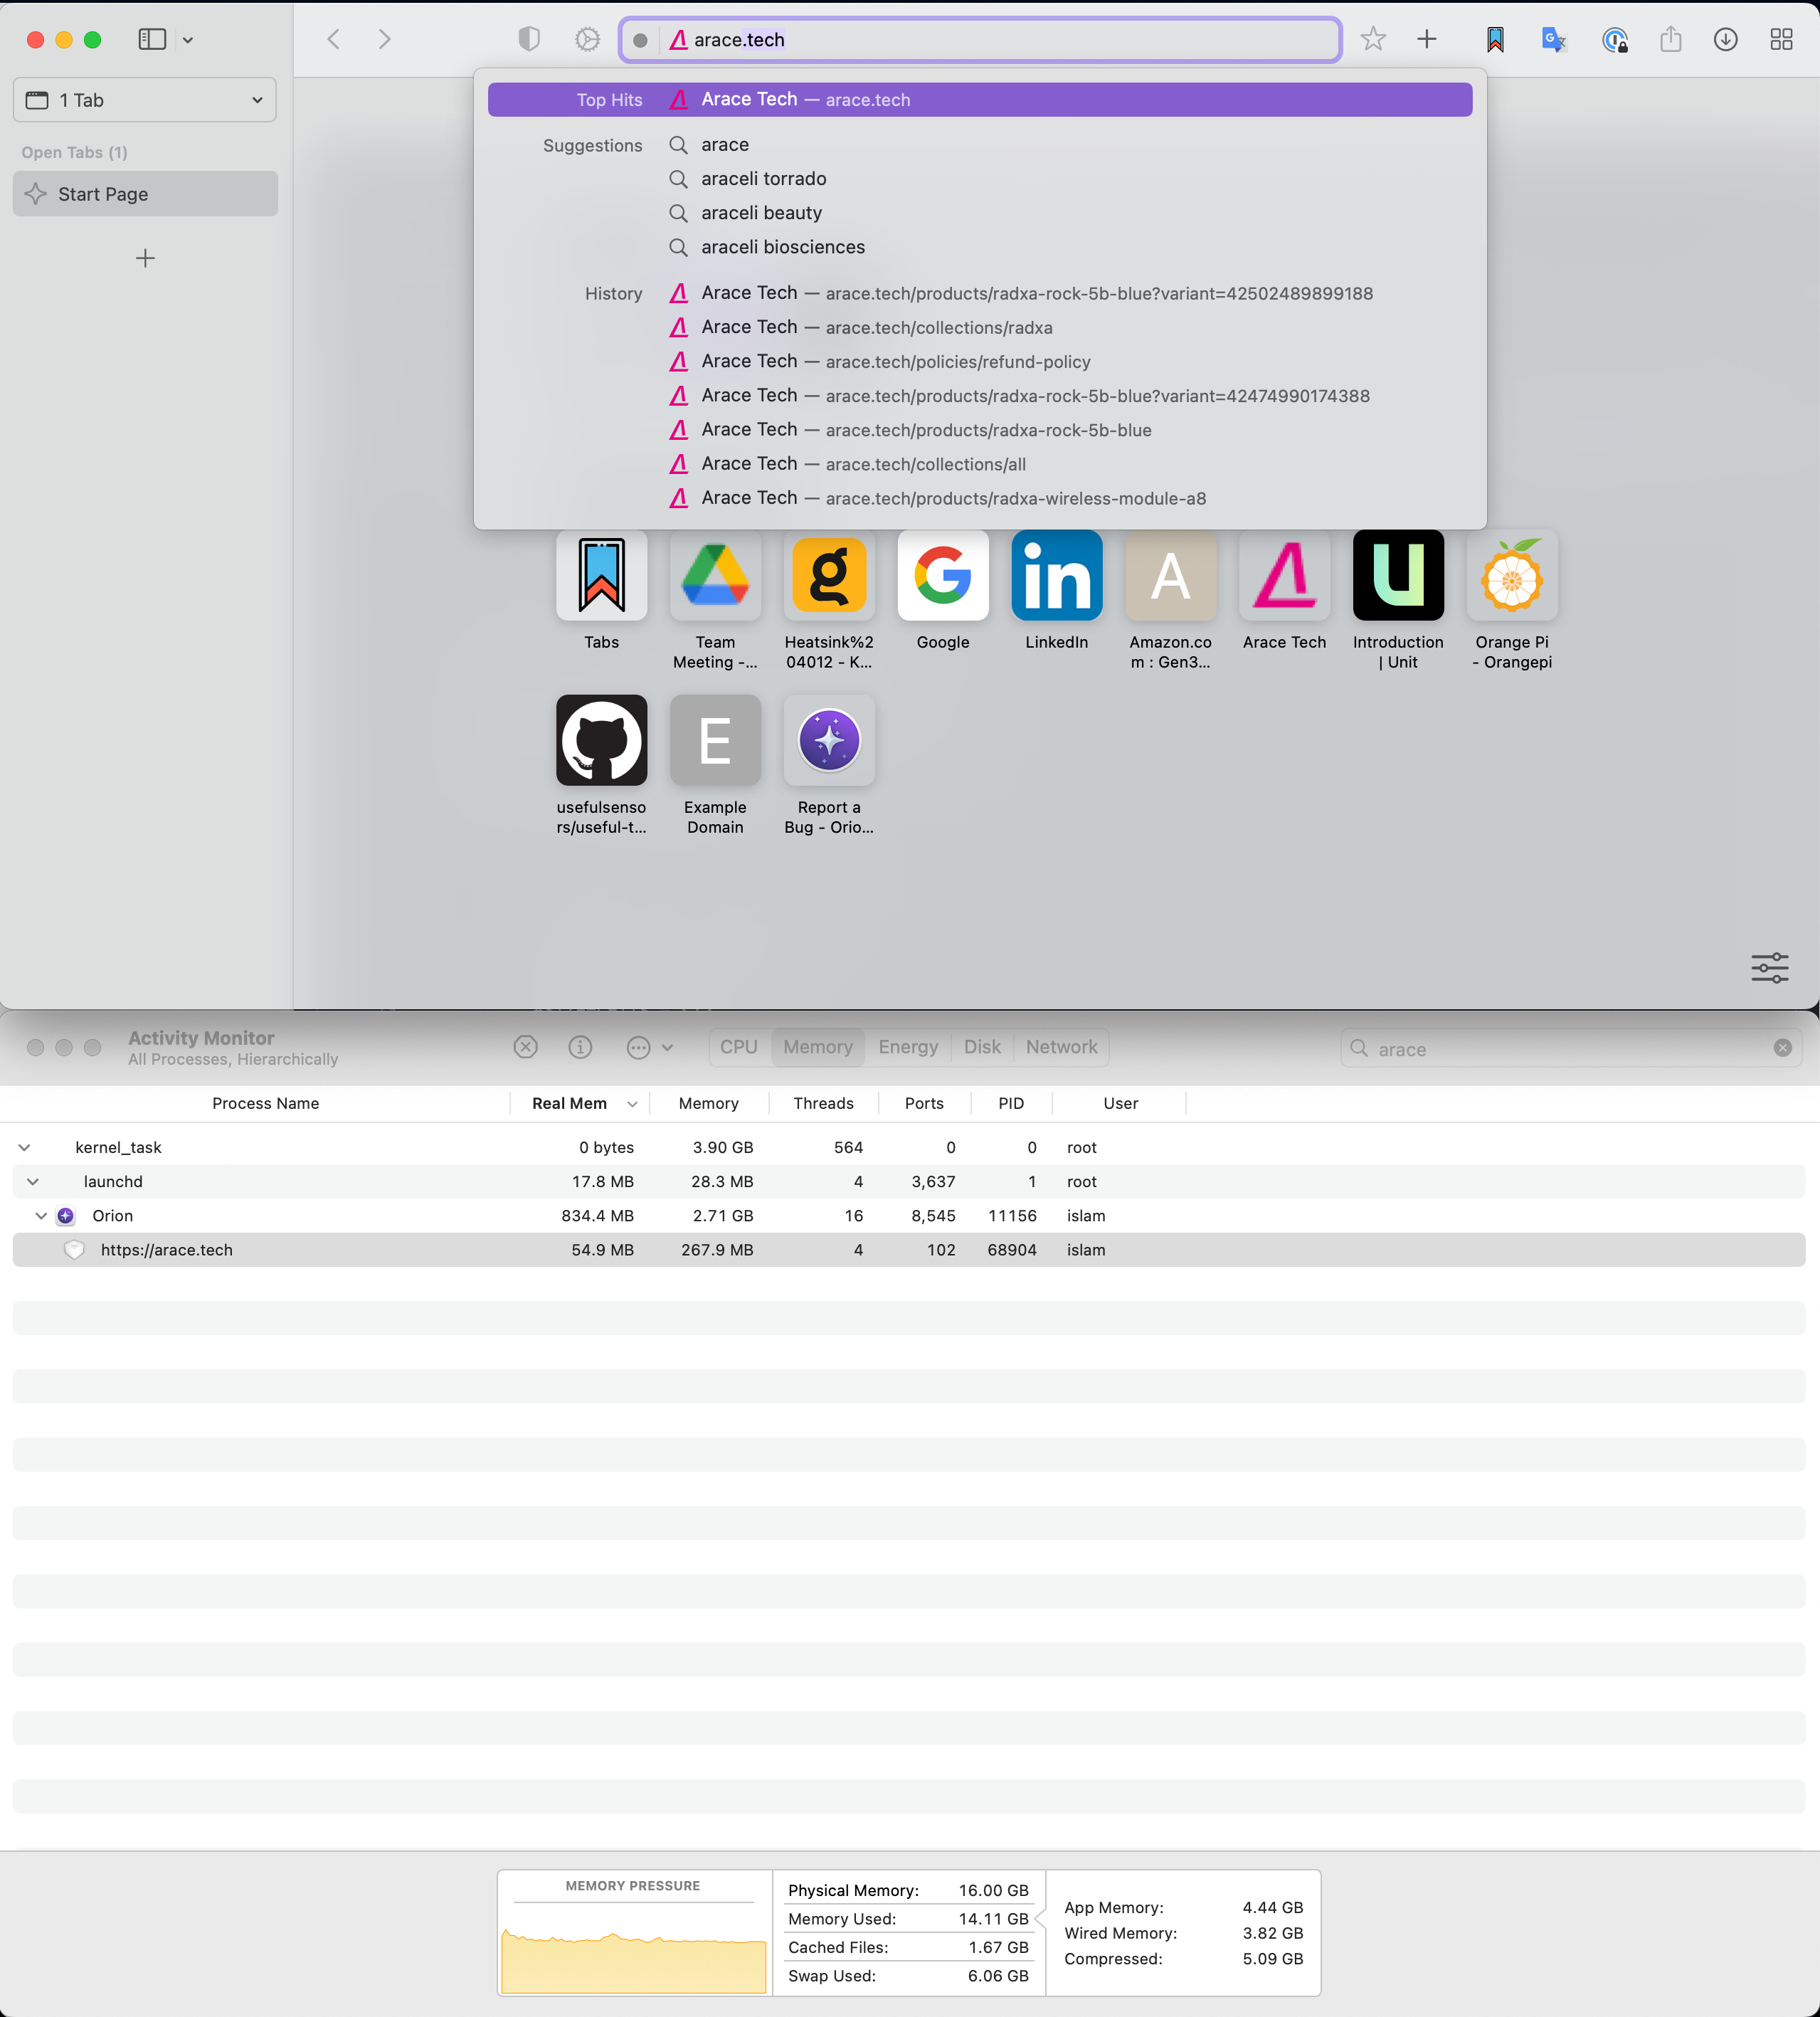
Task: Open the Orange Pi favorite tile
Action: click(x=1512, y=574)
